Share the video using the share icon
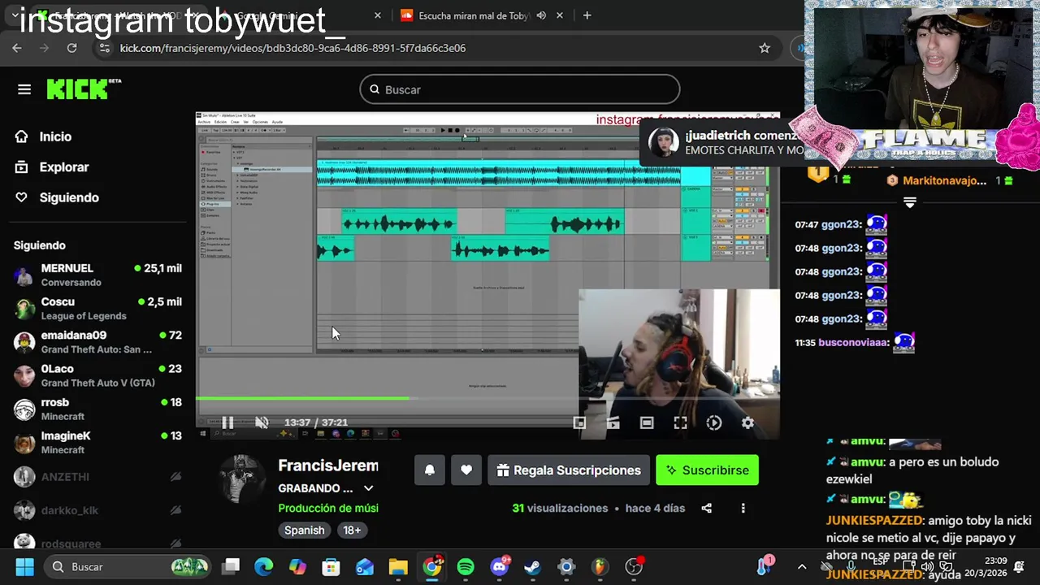The height and width of the screenshot is (585, 1040). point(707,508)
